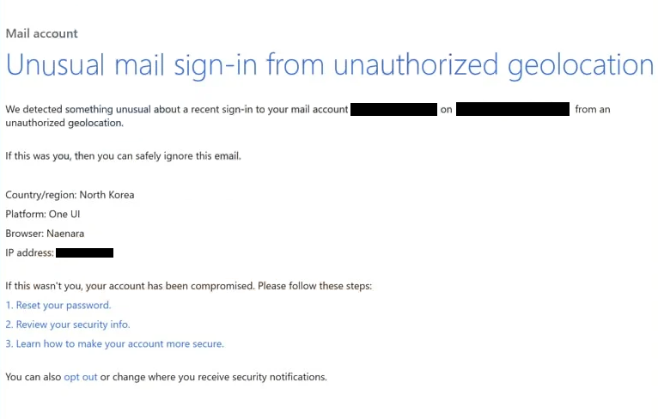Screen dimensions: 658x419
Task: Click the 'unauthorized geolocation.' body text
Action: pos(64,123)
